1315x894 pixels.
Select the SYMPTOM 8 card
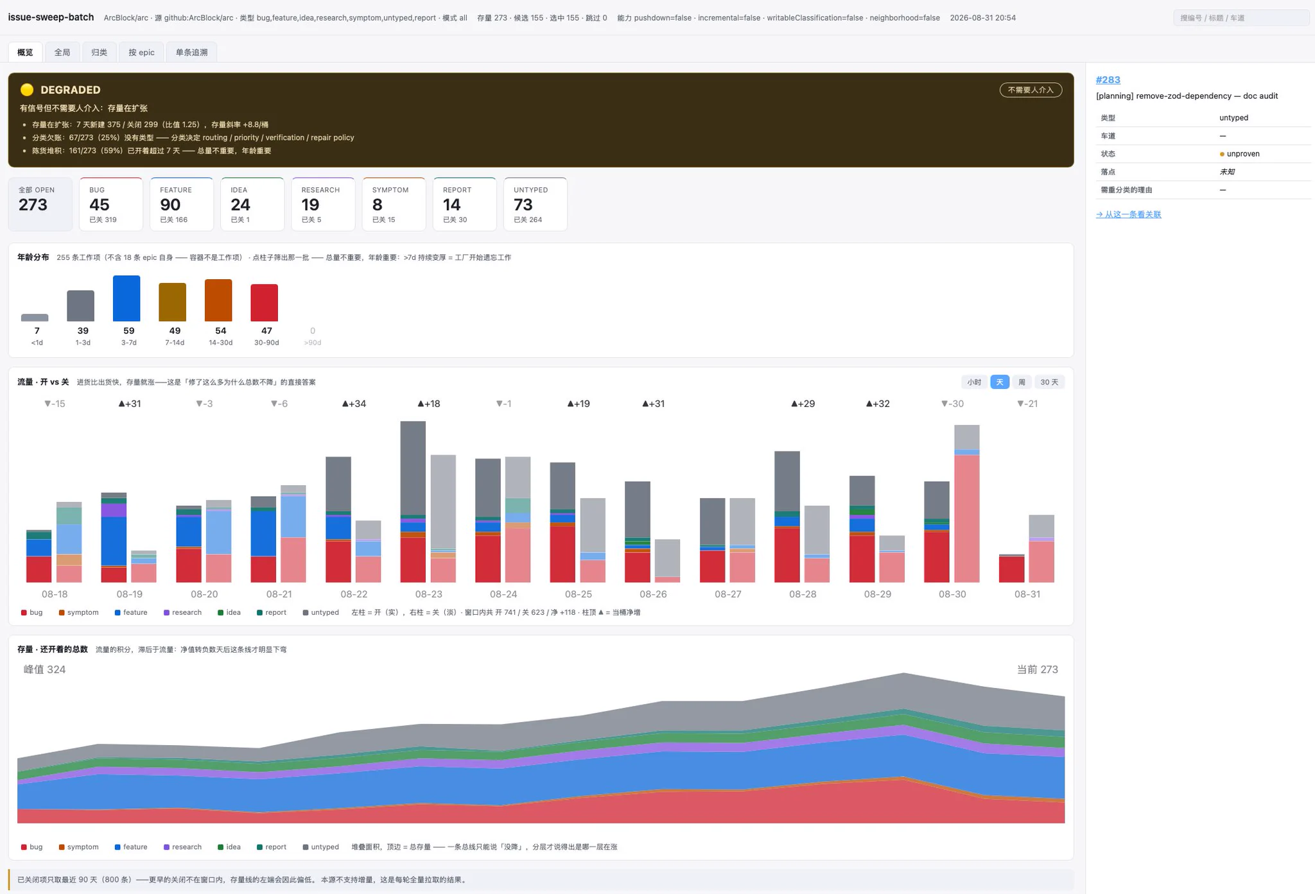394,204
